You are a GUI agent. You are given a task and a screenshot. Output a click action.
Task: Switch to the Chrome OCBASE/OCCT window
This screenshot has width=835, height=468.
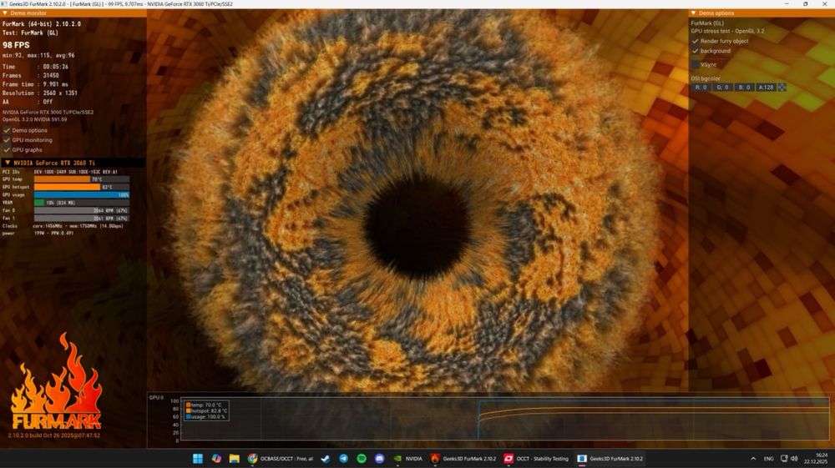tap(280, 459)
